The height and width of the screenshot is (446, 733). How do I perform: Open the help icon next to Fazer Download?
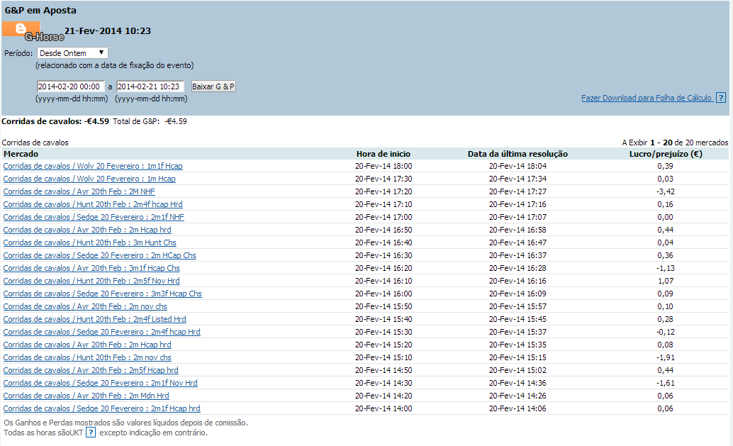click(x=721, y=98)
